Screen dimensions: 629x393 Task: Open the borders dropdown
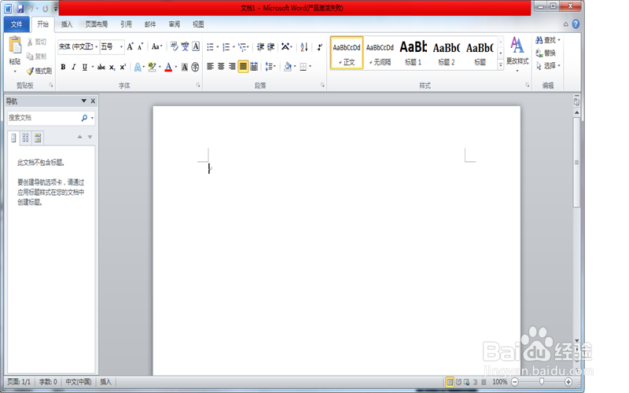[x=311, y=67]
